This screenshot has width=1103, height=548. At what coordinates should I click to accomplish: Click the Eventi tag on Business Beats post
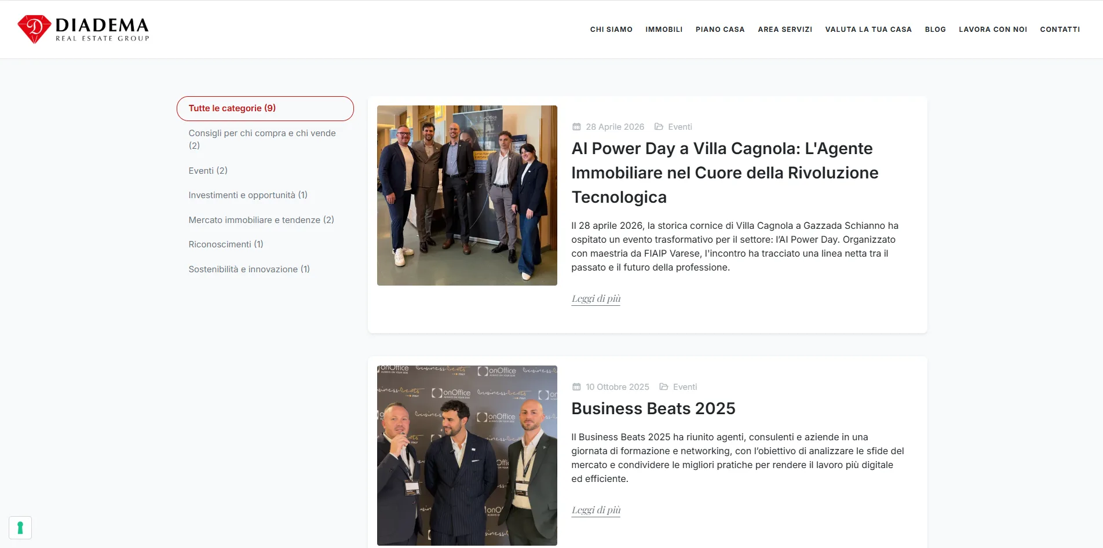[x=685, y=387]
